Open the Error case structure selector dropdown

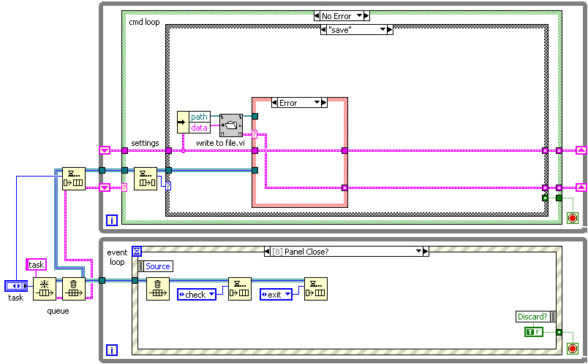(x=318, y=103)
